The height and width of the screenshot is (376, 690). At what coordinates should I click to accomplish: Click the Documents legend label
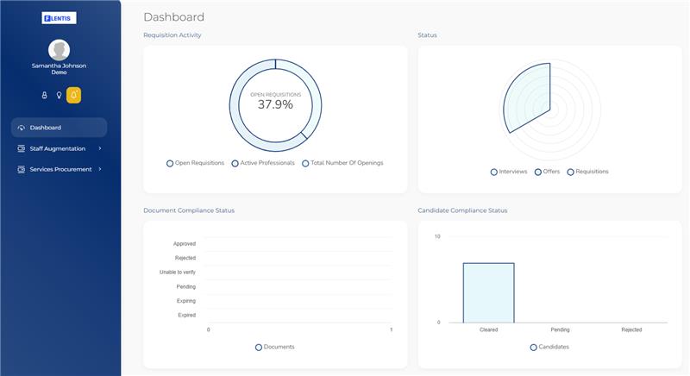click(x=279, y=347)
